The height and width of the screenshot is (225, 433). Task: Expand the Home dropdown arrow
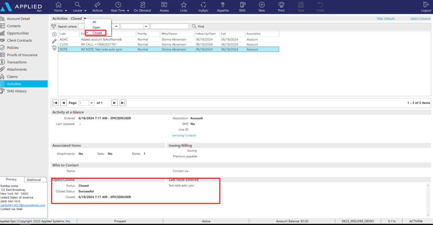[x=66, y=11]
